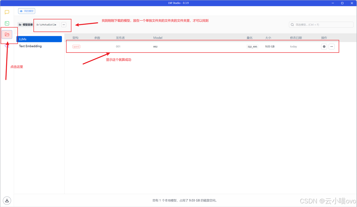Image resolution: width=357 pixels, height=207 pixels.
Task: Click the IQ2_XXS quantization badge
Action: pos(252,47)
